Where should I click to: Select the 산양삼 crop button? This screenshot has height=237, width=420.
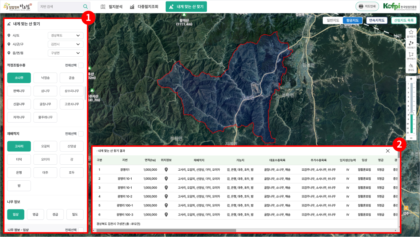[x=72, y=146]
